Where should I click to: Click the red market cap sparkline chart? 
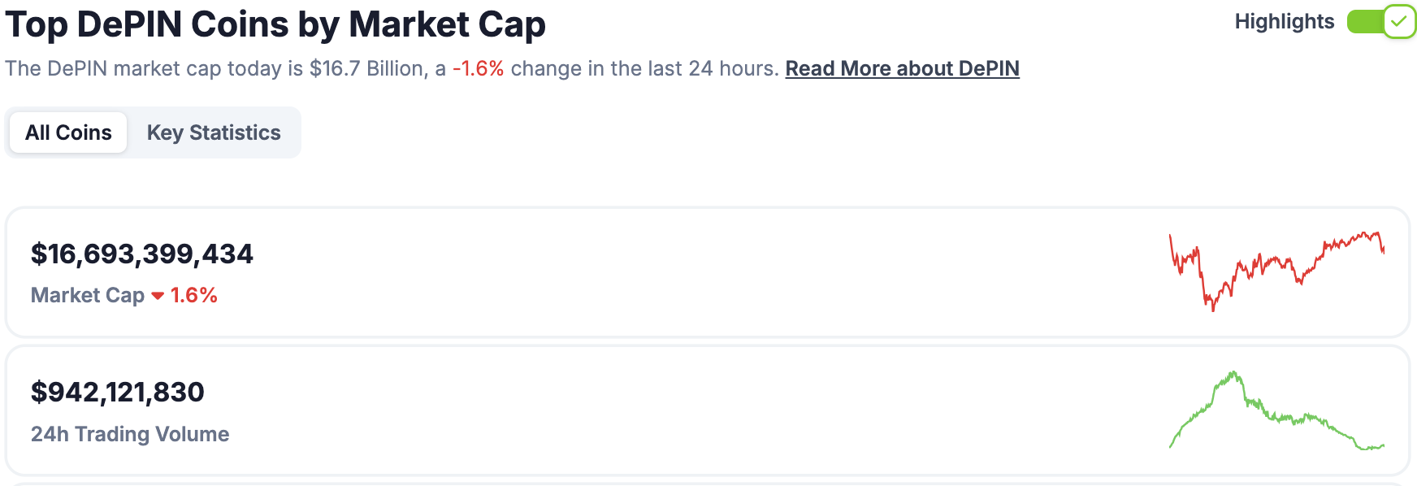1276,271
